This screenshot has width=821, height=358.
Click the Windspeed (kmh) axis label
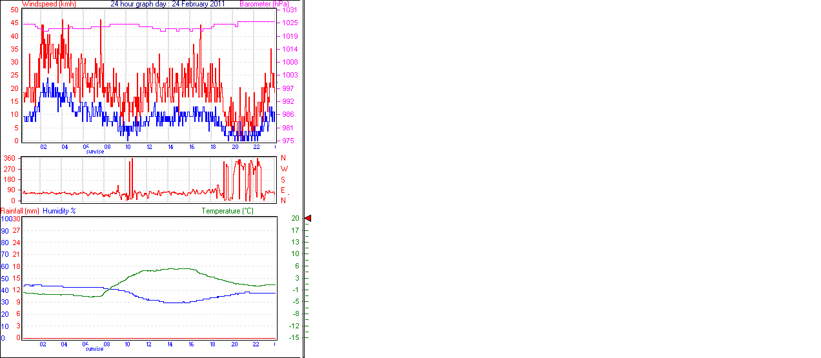point(48,4)
